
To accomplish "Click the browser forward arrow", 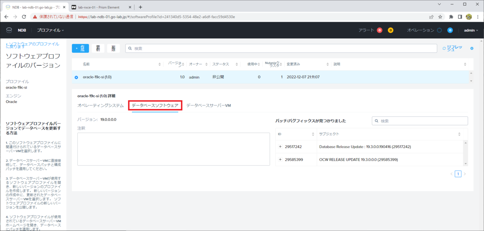I will (15, 17).
